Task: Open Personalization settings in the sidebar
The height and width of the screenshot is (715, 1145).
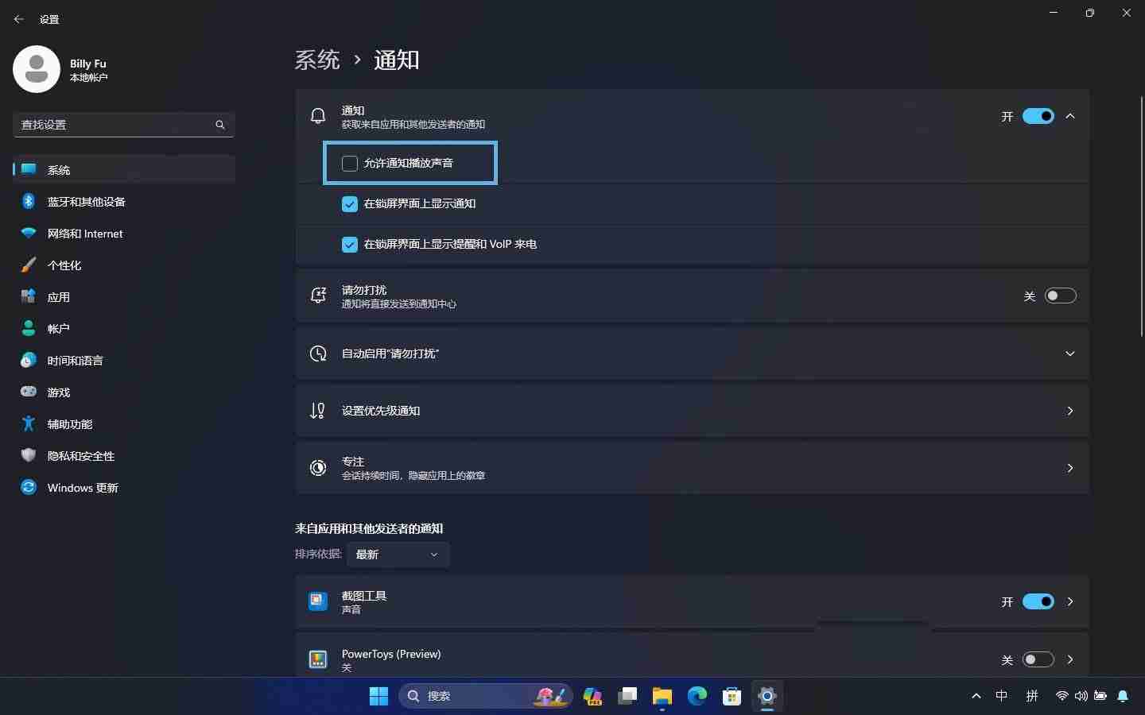Action: [64, 265]
